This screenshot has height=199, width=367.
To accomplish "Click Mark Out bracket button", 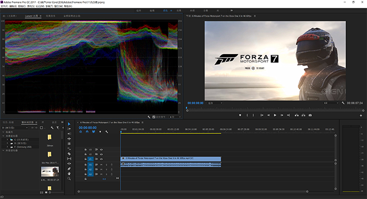I will tap(253, 115).
